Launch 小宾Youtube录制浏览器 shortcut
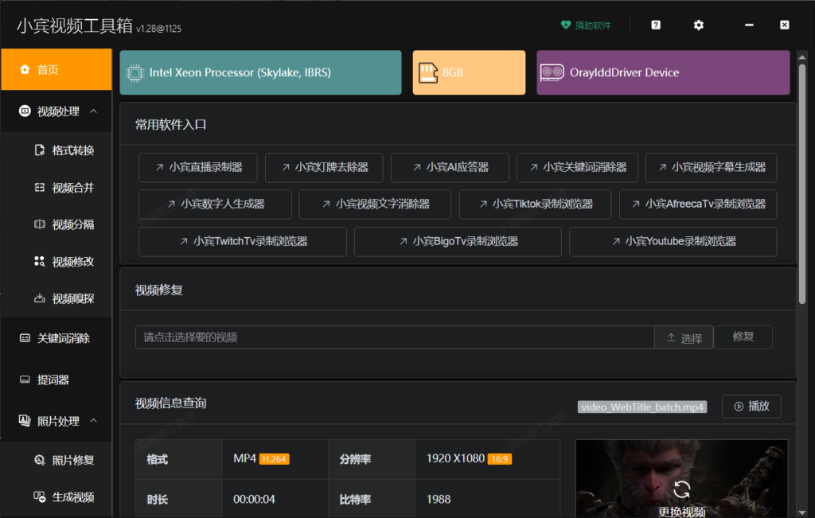This screenshot has height=518, width=815. 673,241
